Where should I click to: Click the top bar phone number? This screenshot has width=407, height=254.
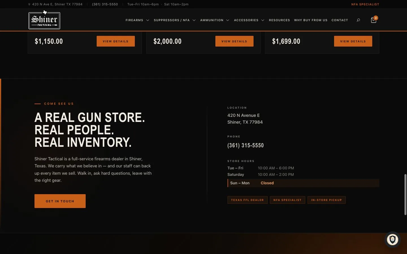pos(105,4)
